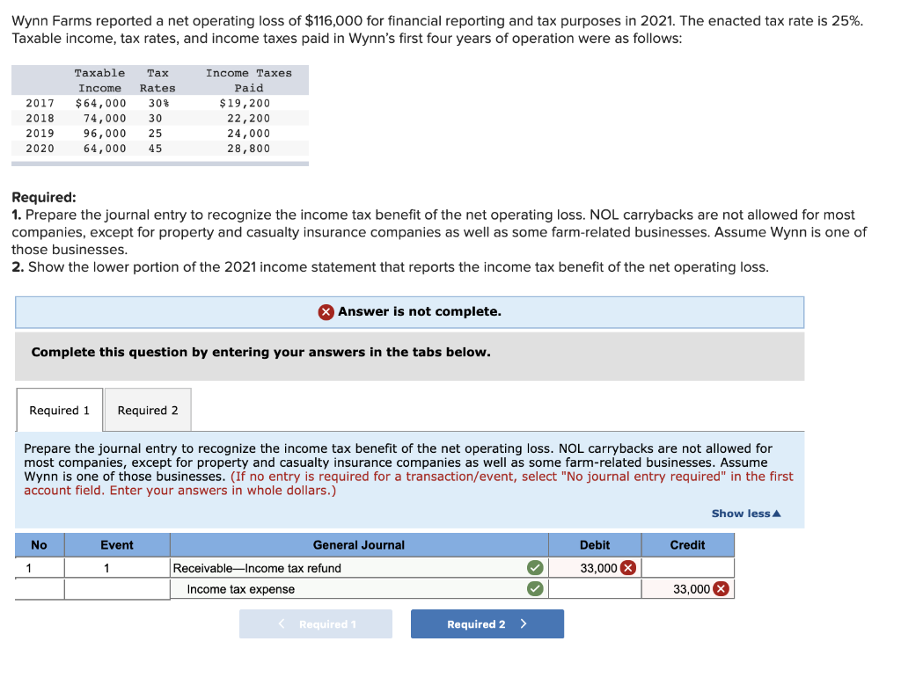Click the Answer is not complete message

420,311
